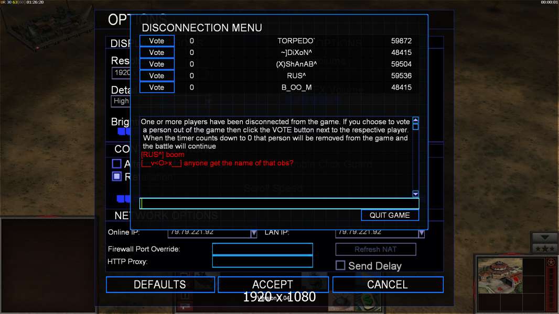Select player name TORPEDO` in the list
The width and height of the screenshot is (559, 314).
click(296, 41)
